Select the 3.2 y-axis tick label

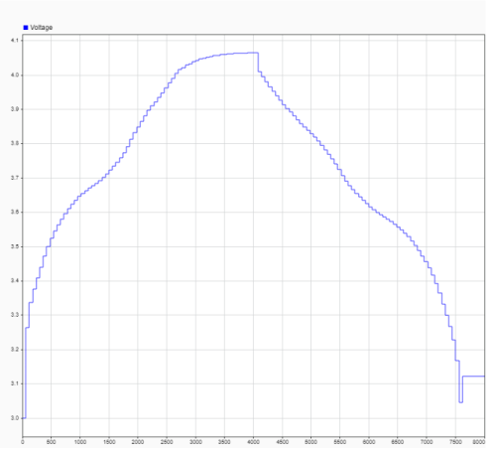15,350
